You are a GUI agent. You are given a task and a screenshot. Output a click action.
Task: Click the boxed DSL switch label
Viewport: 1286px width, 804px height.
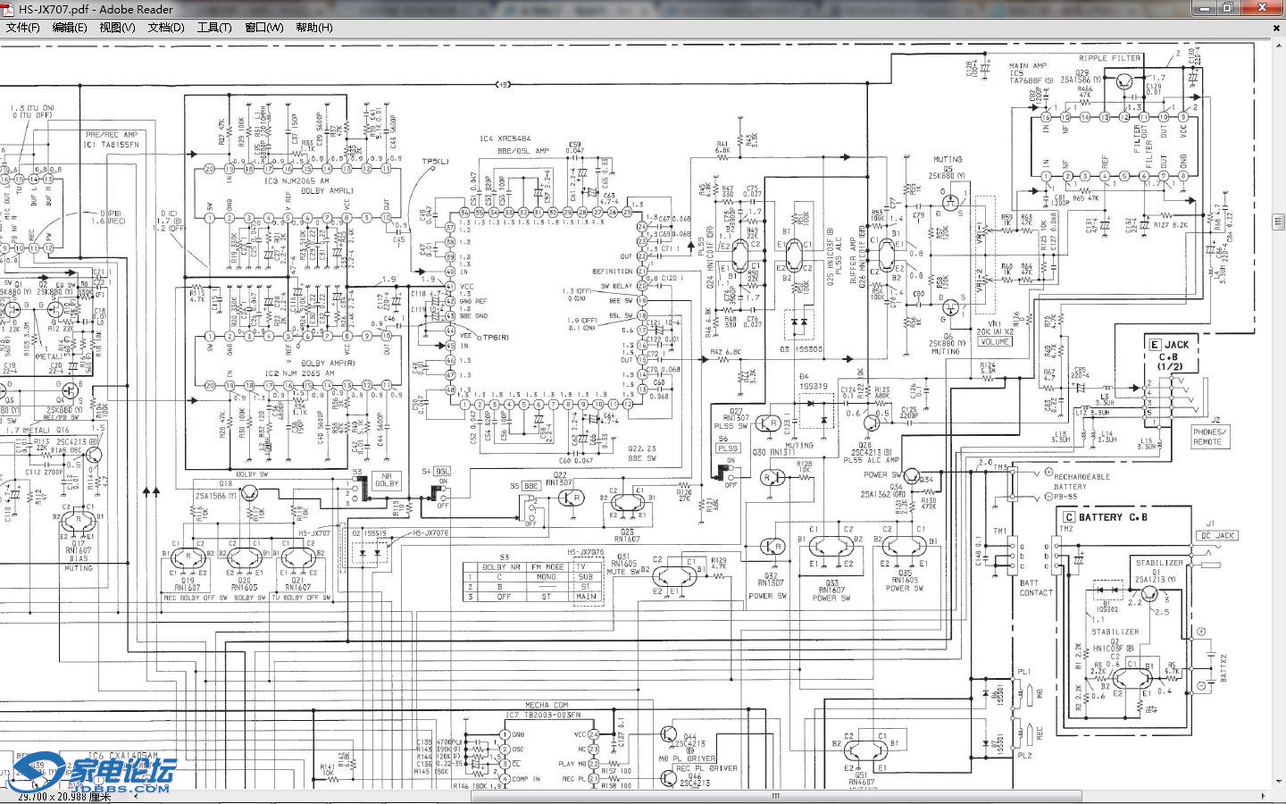coord(442,471)
